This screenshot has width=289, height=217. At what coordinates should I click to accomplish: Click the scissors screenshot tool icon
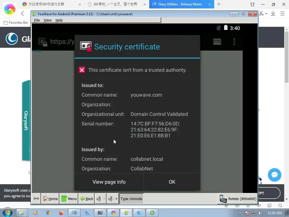261,14
